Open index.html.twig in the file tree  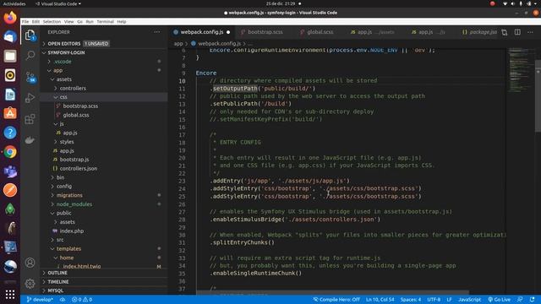82,267
